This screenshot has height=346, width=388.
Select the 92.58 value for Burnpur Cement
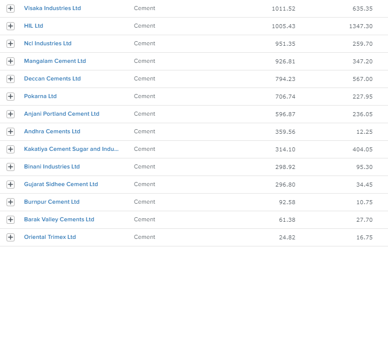pyautogui.click(x=287, y=202)
